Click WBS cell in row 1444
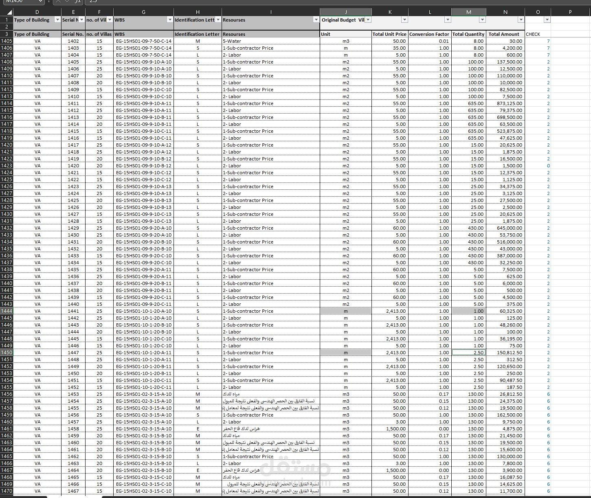Image resolution: width=591 pixels, height=498 pixels. tap(143, 311)
